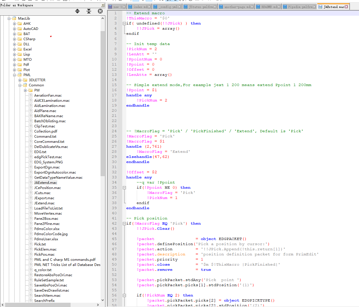
Task: Select the DLL folder icon
Action: click(20, 44)
